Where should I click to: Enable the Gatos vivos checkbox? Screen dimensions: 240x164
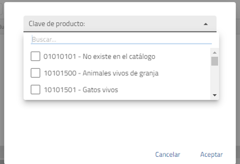click(x=35, y=90)
